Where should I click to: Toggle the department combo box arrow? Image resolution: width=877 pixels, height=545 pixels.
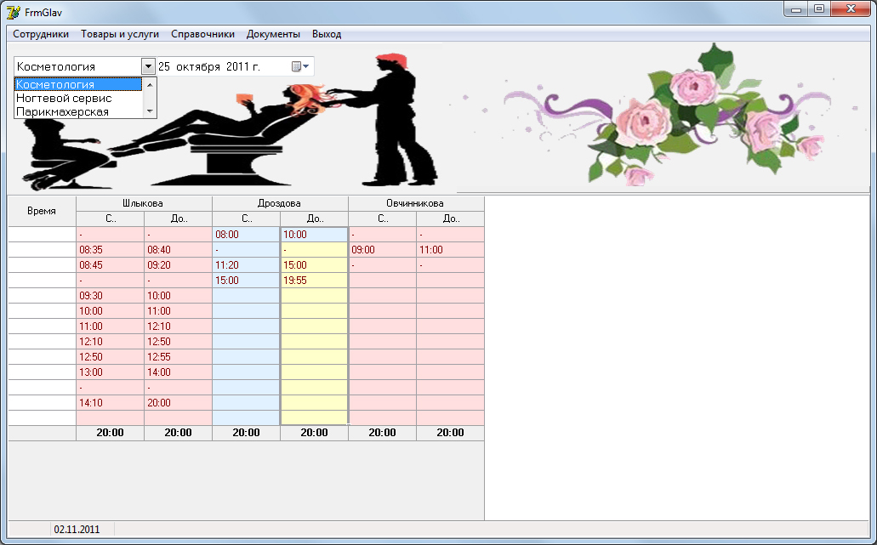pos(148,66)
